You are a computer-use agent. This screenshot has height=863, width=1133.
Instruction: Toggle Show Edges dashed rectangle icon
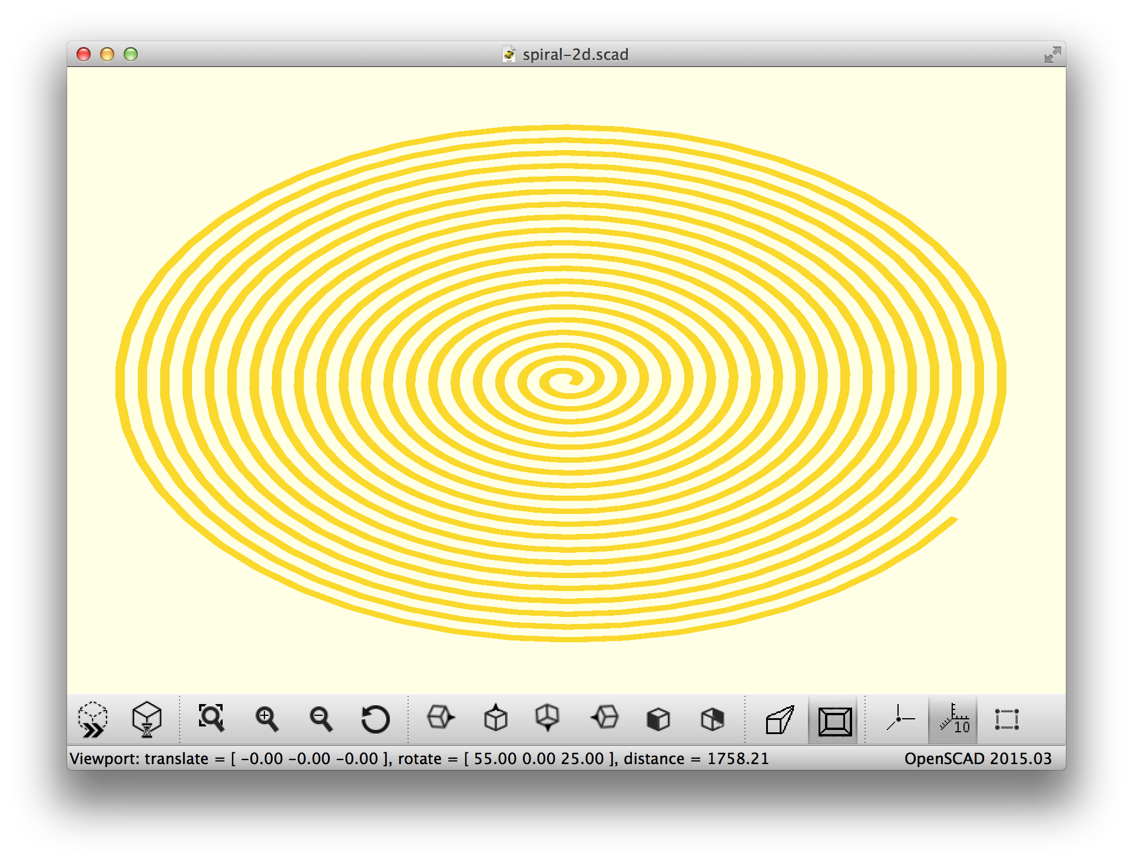click(1006, 719)
